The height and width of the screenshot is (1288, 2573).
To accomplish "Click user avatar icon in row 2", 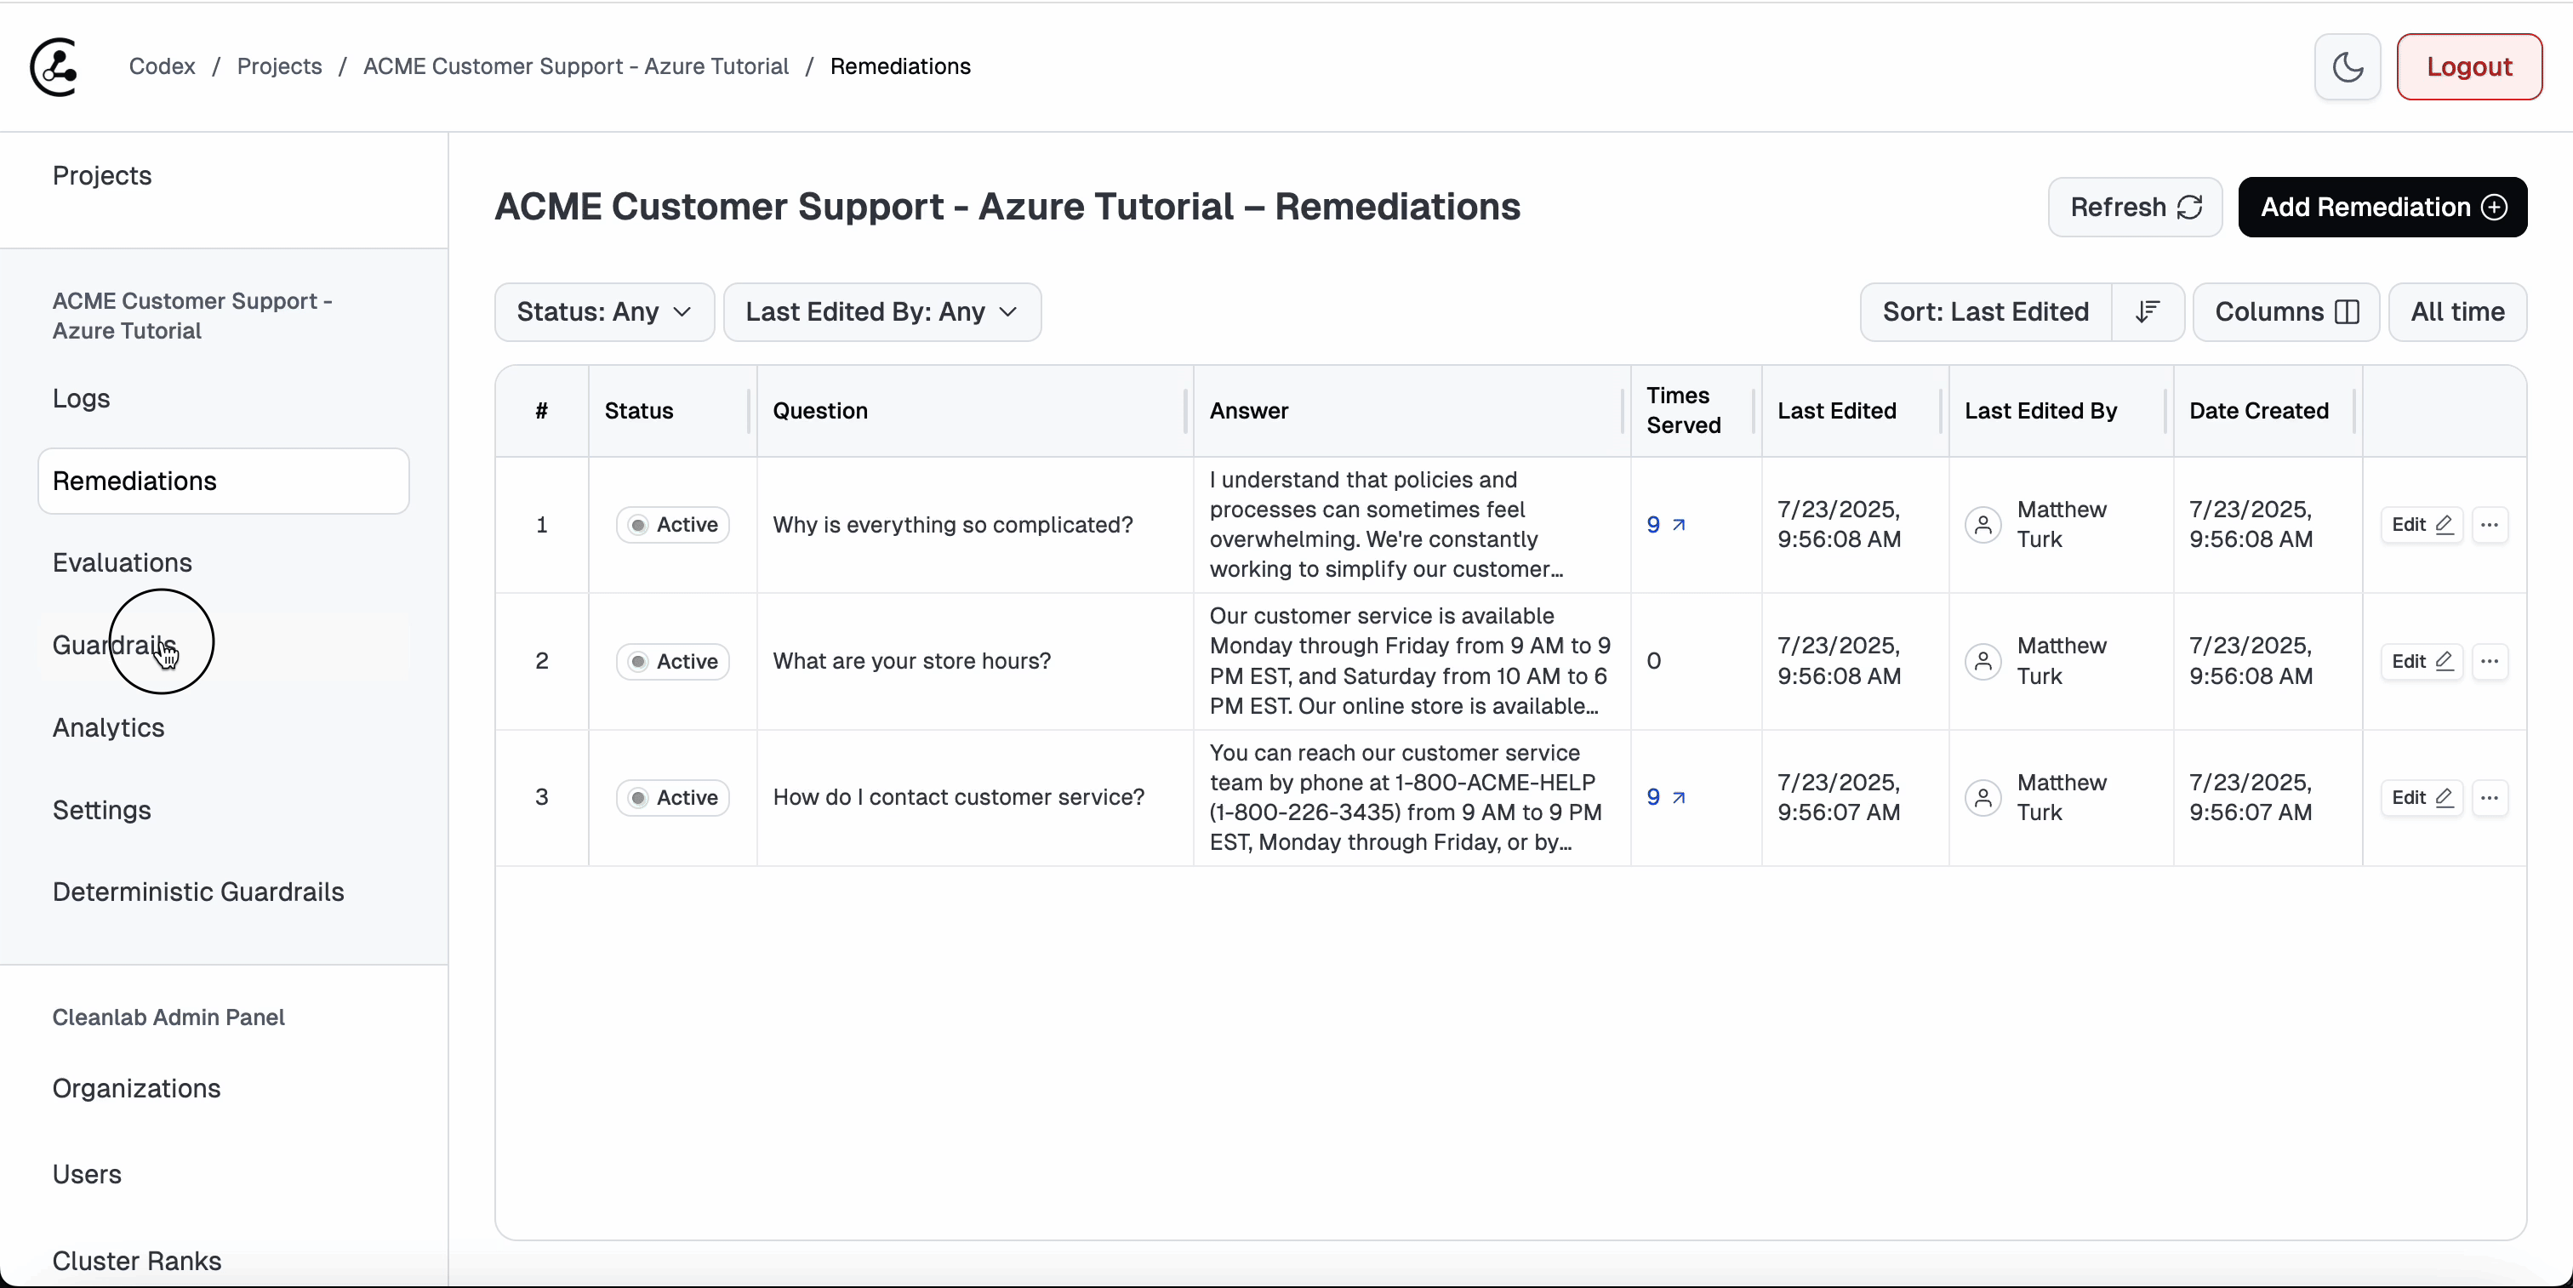I will [x=1983, y=661].
